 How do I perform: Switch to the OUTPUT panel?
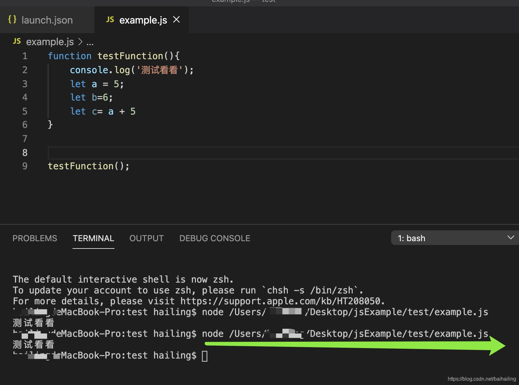(x=146, y=238)
